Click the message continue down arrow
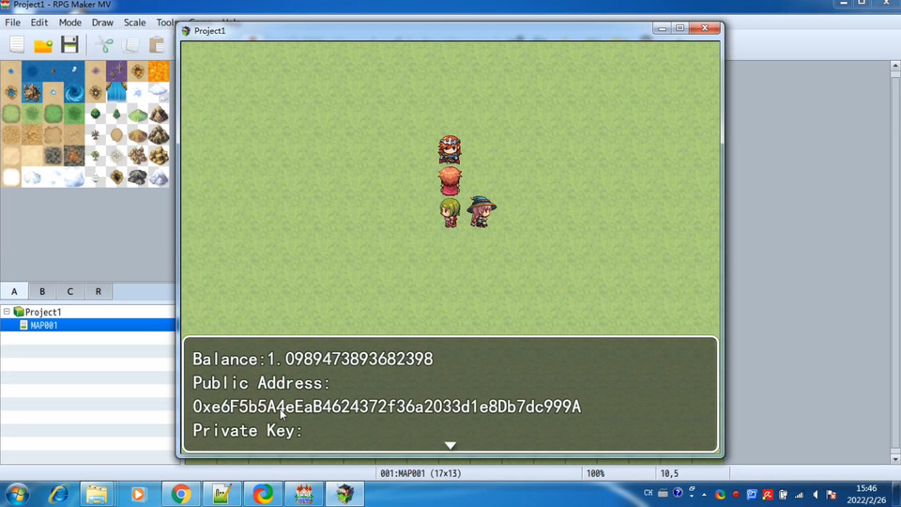Viewport: 901px width, 507px height. point(450,445)
